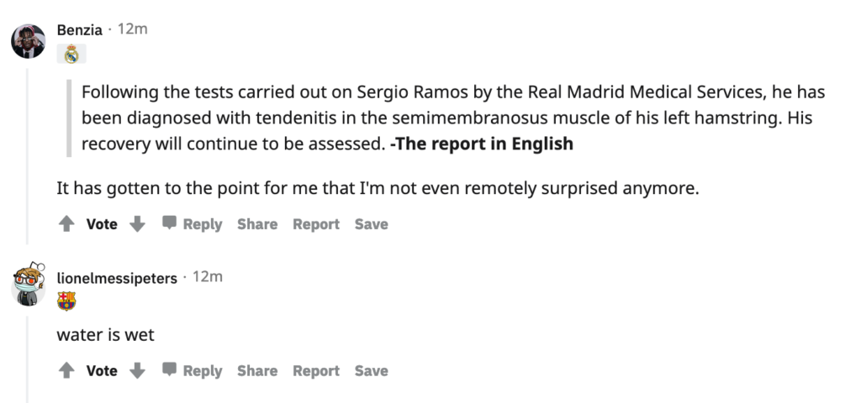Reply to Benzia's comment

tap(193, 224)
